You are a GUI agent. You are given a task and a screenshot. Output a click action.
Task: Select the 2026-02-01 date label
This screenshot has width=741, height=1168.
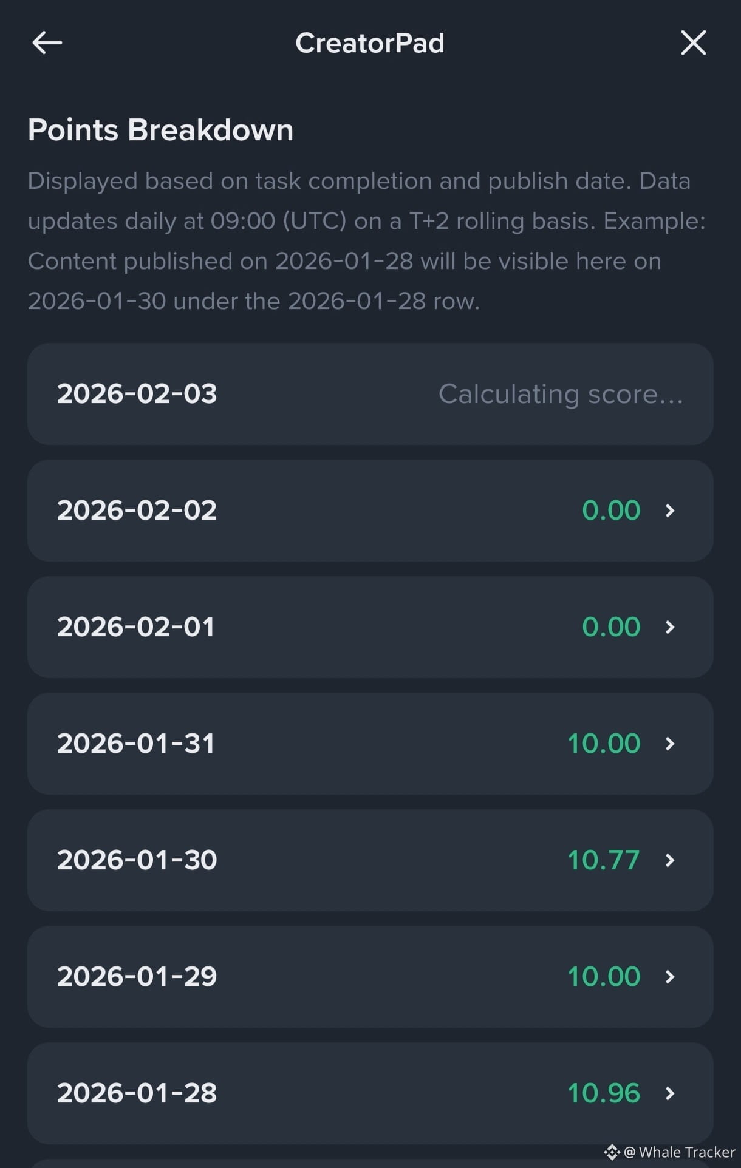pyautogui.click(x=136, y=627)
